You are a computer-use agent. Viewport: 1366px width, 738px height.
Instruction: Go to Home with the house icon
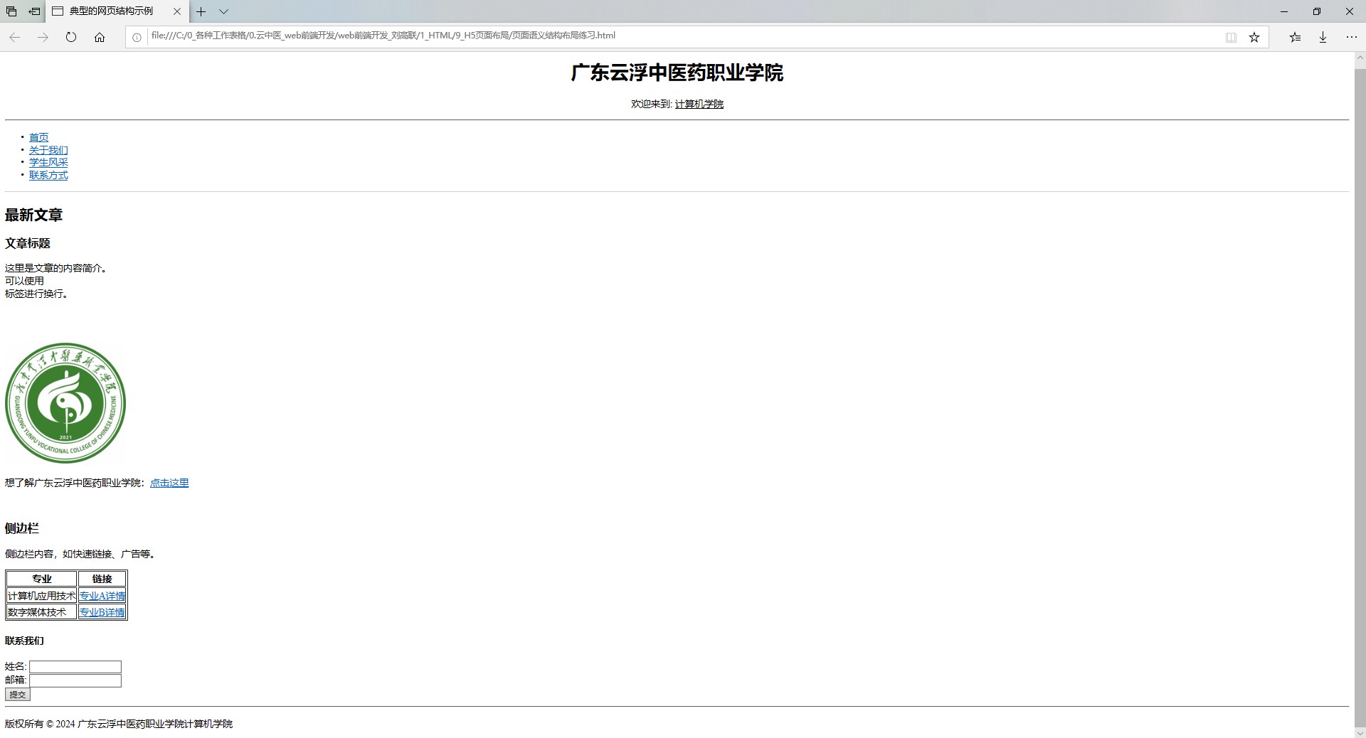100,37
